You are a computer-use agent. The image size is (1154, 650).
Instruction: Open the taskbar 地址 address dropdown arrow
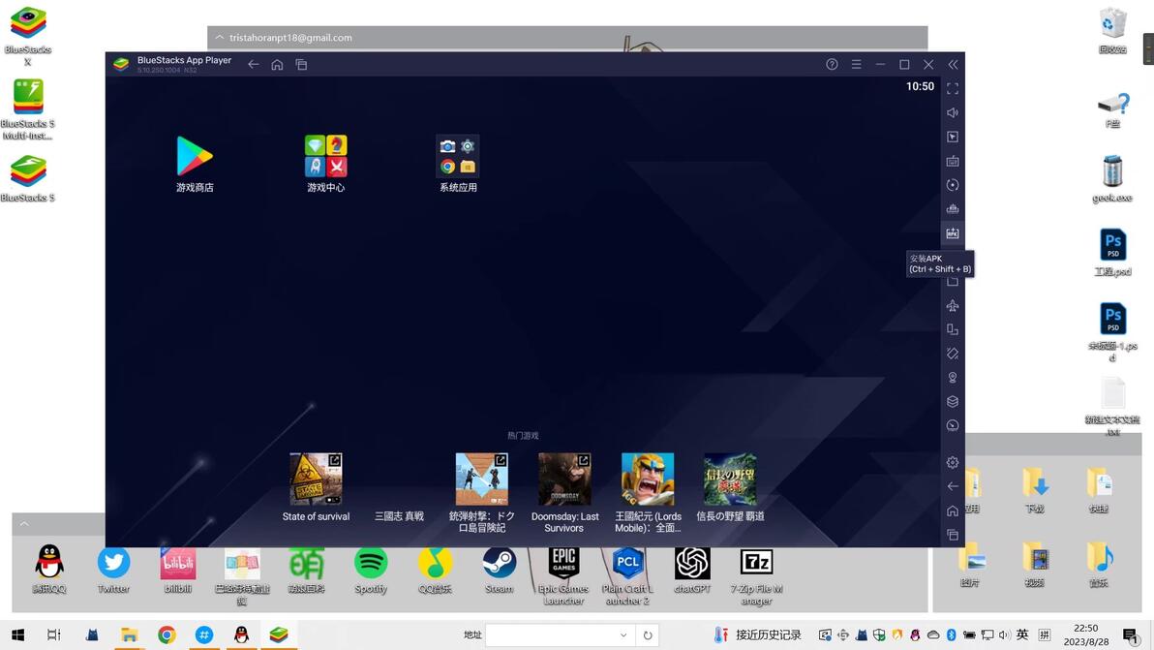click(623, 635)
